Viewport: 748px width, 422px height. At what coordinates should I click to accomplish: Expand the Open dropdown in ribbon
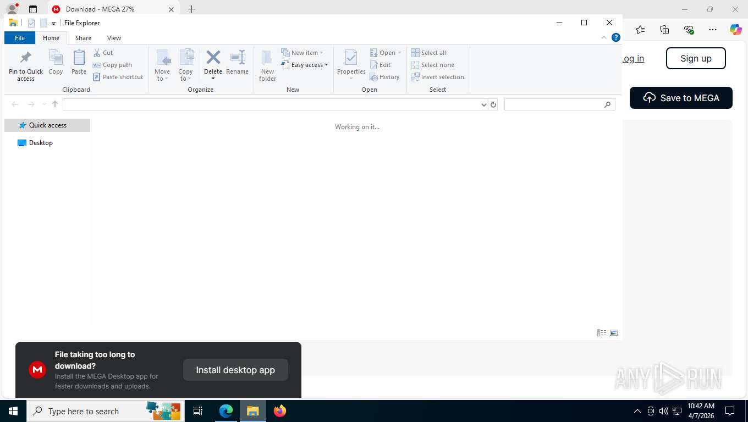[x=386, y=53]
